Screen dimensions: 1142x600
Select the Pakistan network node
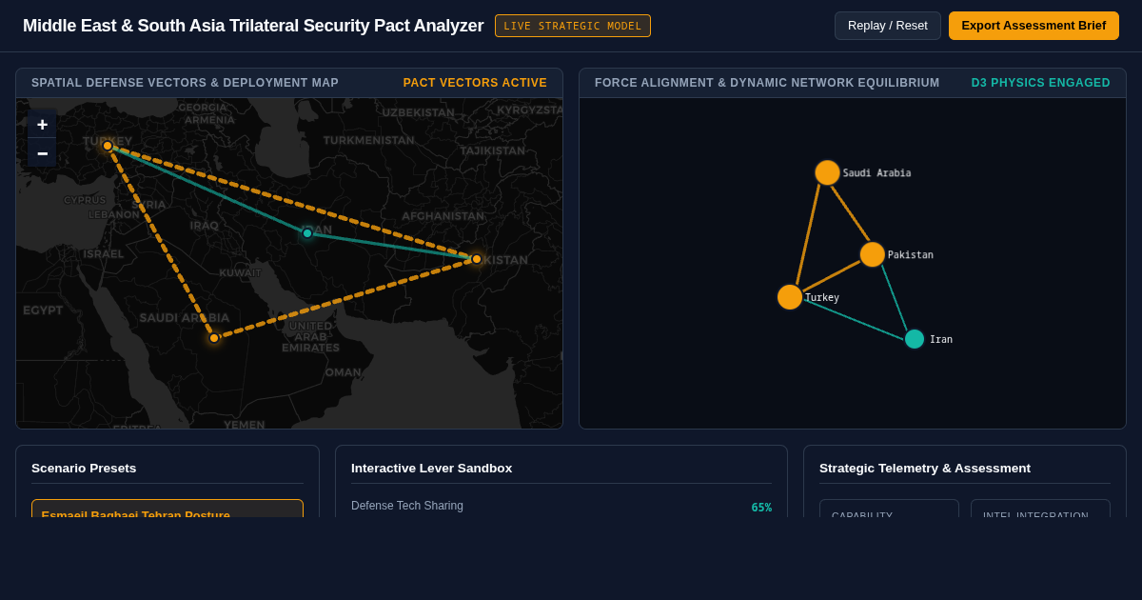873,254
